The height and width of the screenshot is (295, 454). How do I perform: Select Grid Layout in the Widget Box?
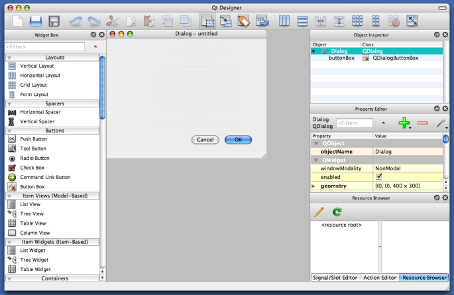pos(33,85)
